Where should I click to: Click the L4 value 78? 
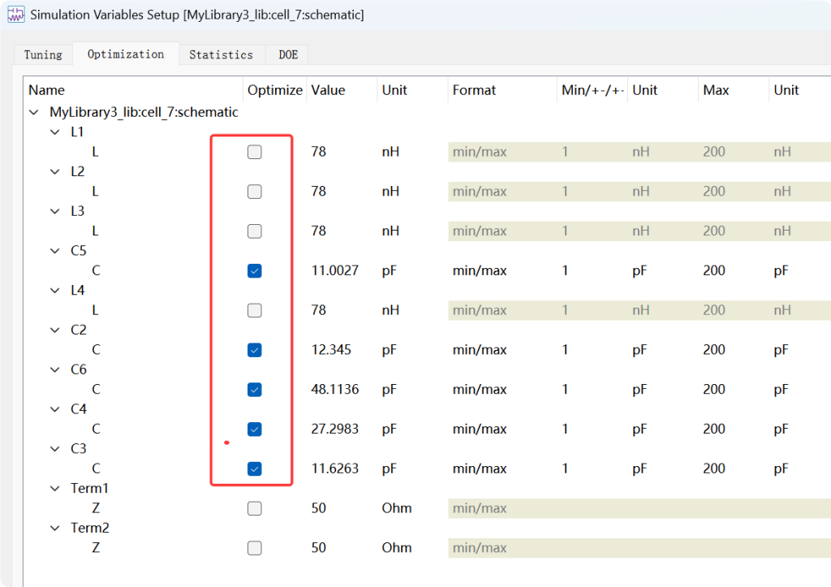click(x=318, y=310)
